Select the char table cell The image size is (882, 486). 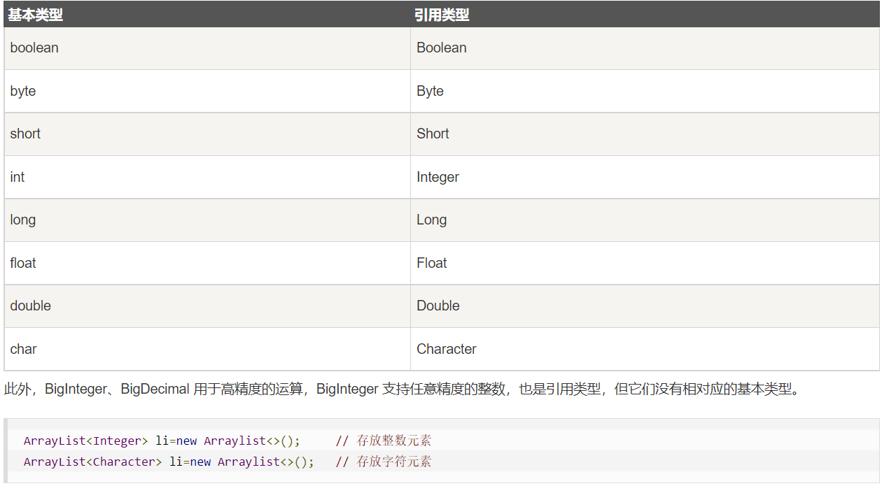(x=22, y=349)
